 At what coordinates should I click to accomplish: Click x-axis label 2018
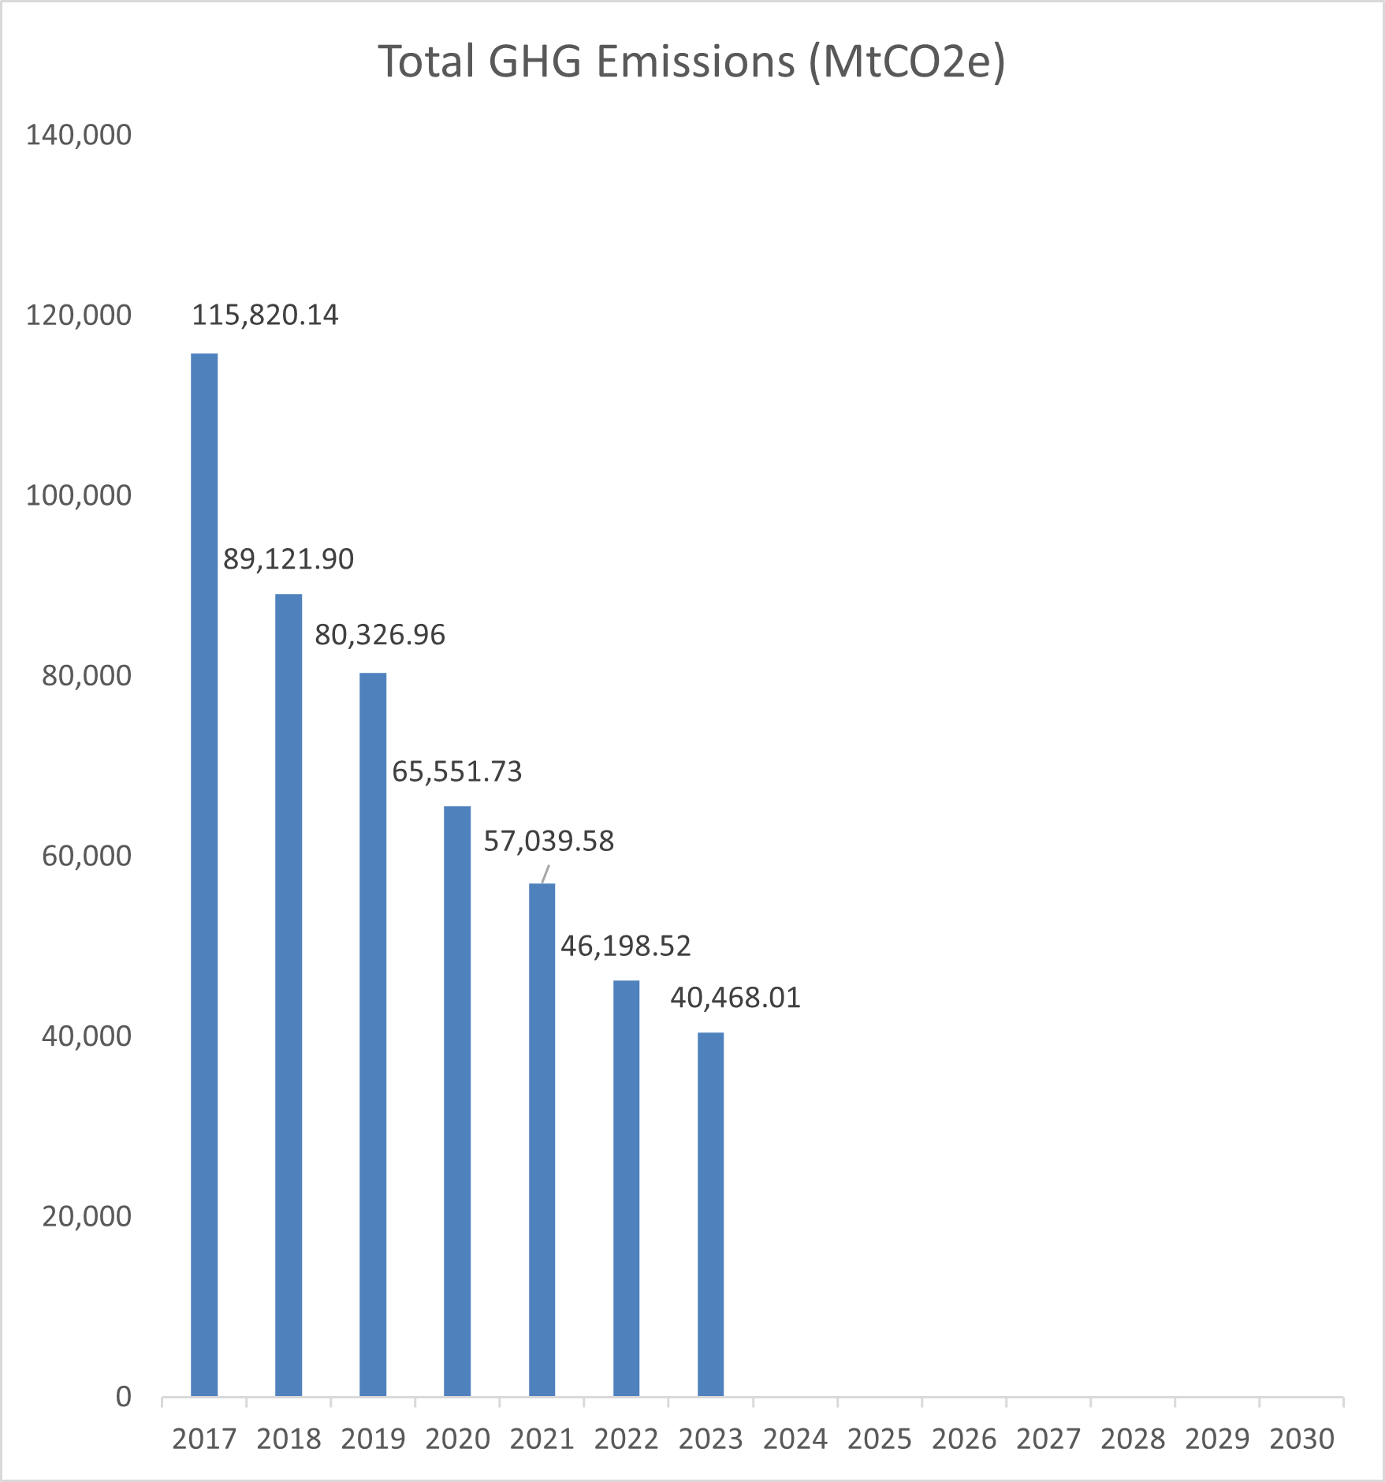[289, 1439]
